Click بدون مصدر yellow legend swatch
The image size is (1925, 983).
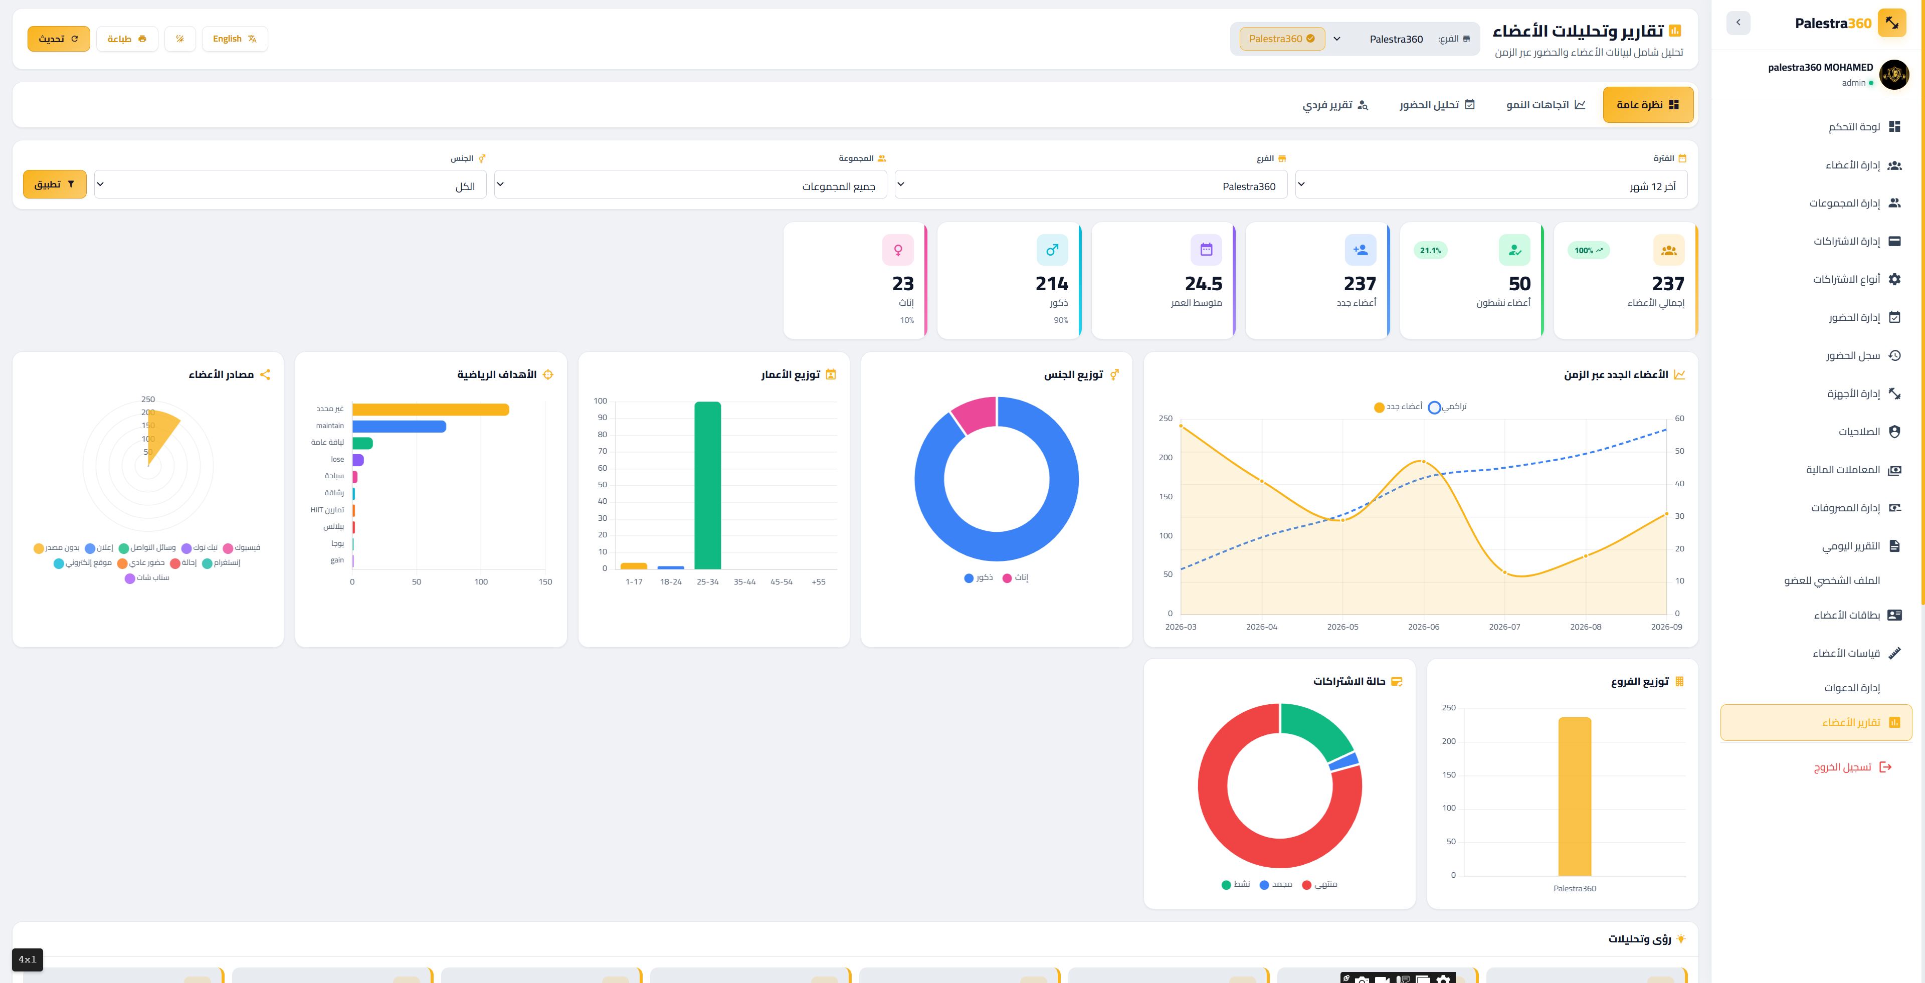[x=39, y=548]
